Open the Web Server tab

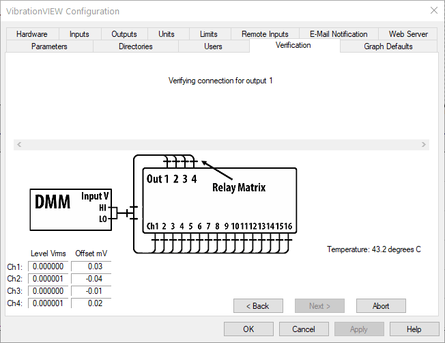408,34
